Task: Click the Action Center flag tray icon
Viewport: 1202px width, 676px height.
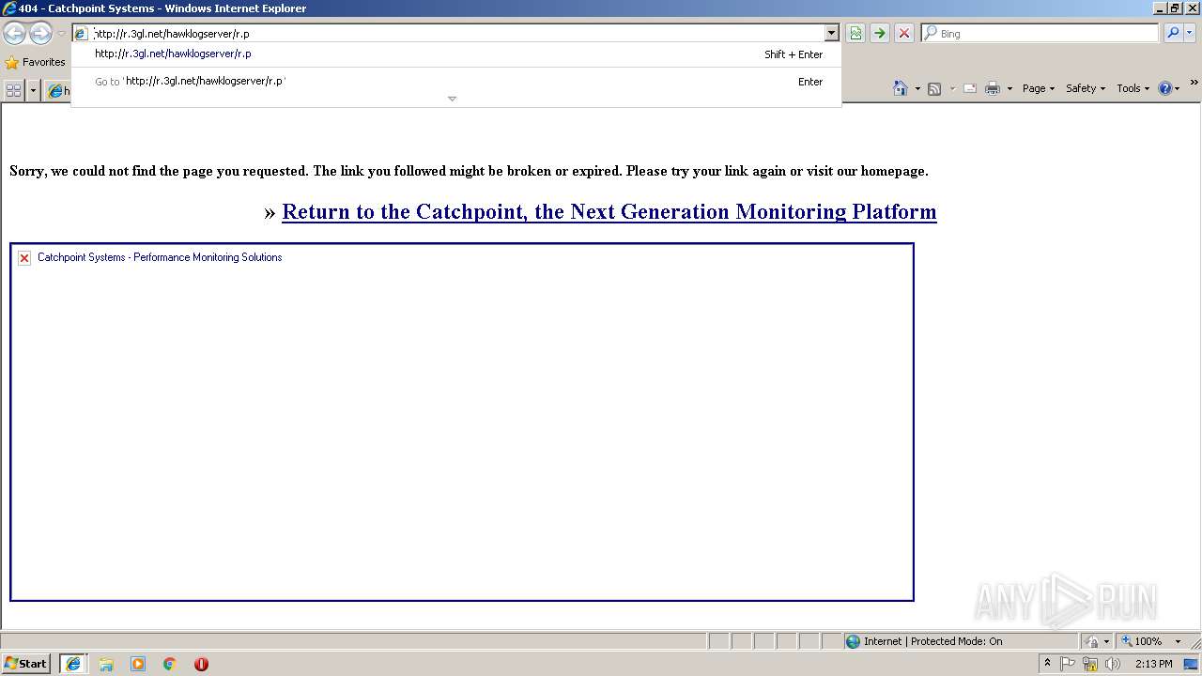Action: (1068, 664)
